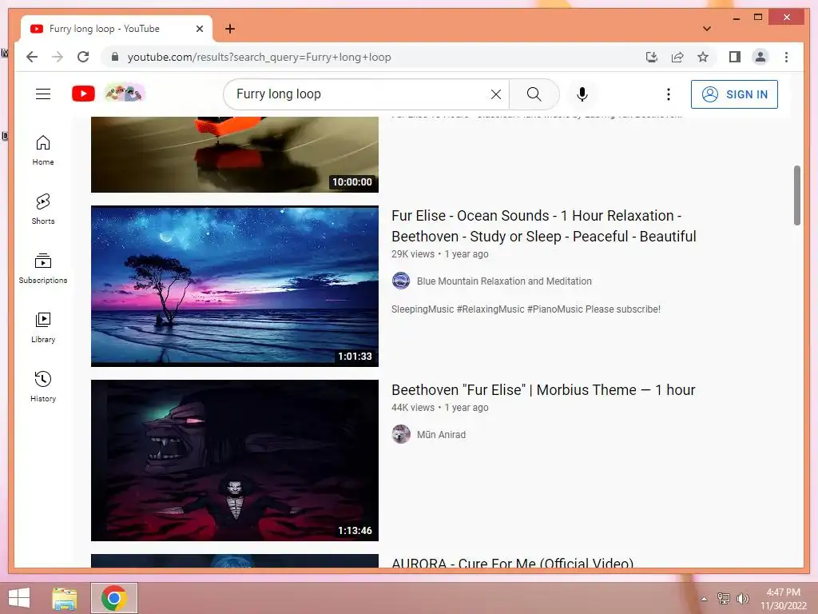Open the network tray icon
818x614 pixels.
click(724, 598)
